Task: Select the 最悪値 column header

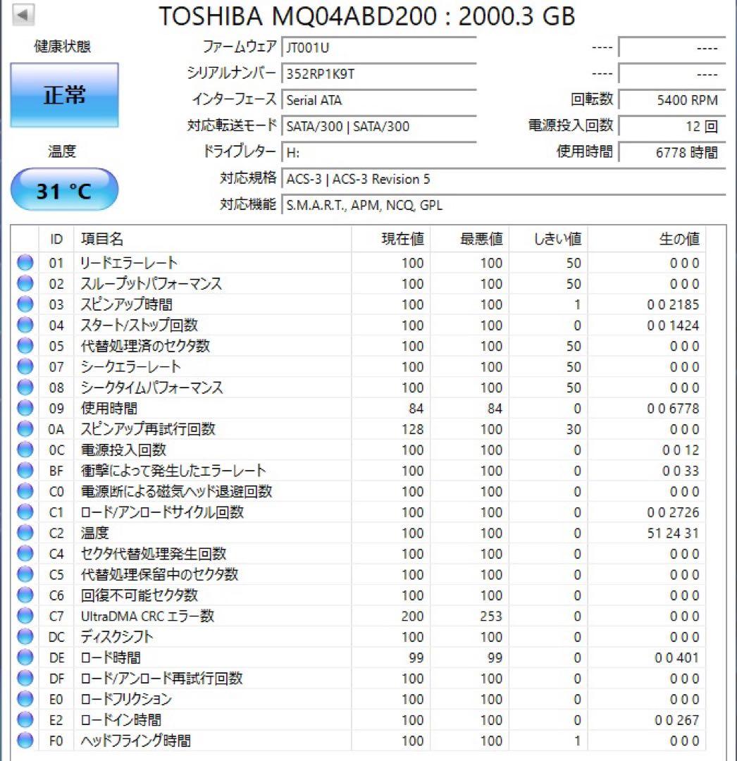Action: [x=470, y=239]
